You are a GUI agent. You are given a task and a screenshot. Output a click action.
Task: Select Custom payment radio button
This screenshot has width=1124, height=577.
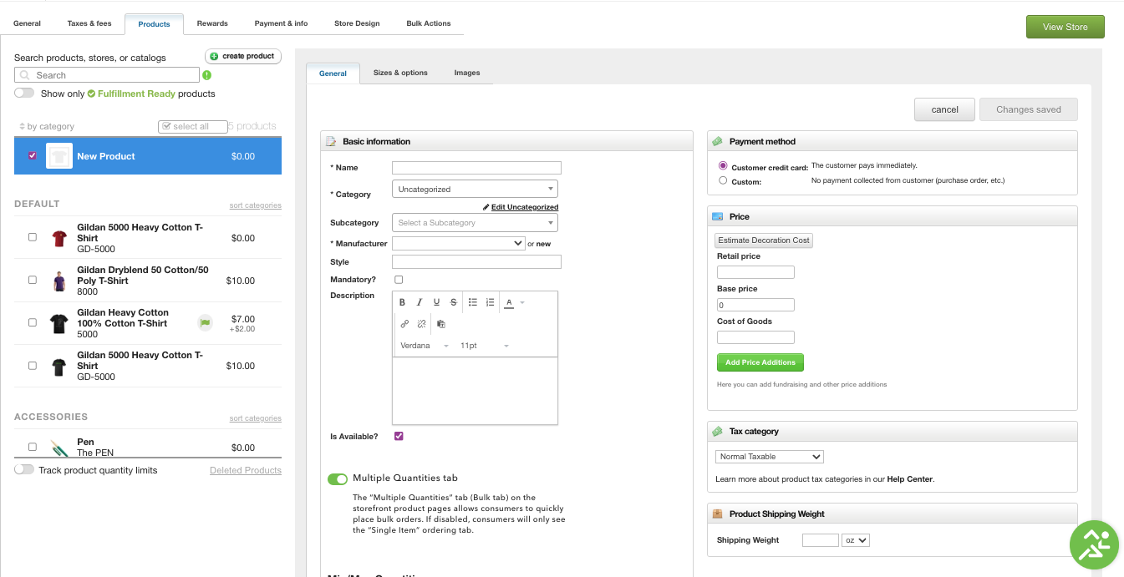pos(723,180)
